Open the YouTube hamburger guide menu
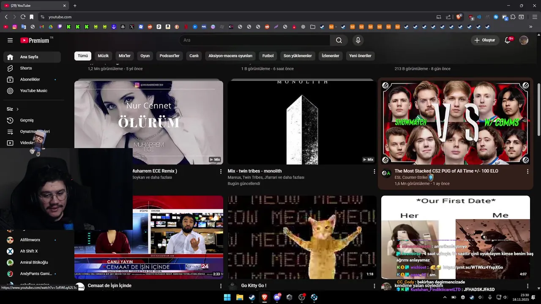The height and width of the screenshot is (304, 541). tap(10, 40)
